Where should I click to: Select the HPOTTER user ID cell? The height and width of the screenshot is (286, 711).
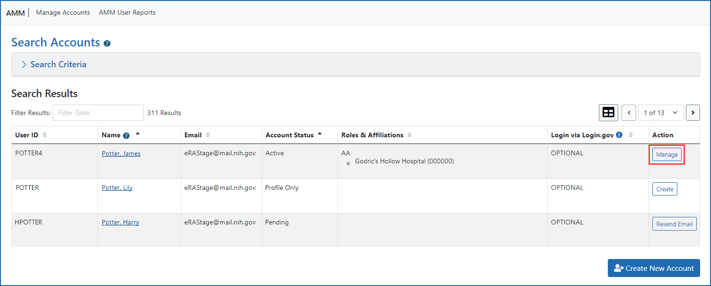[29, 222]
